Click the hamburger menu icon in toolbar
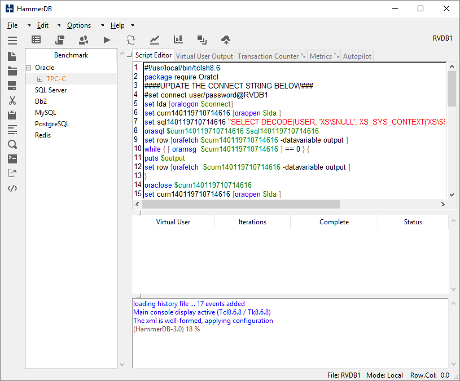460x381 pixels. (x=12, y=40)
